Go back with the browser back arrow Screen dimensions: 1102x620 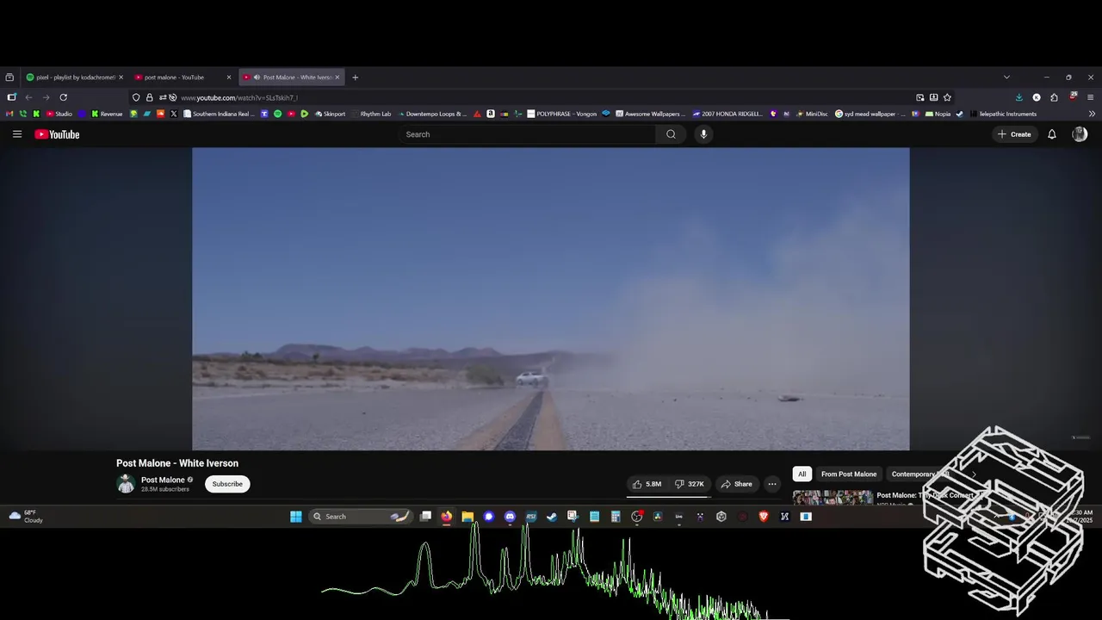point(28,97)
